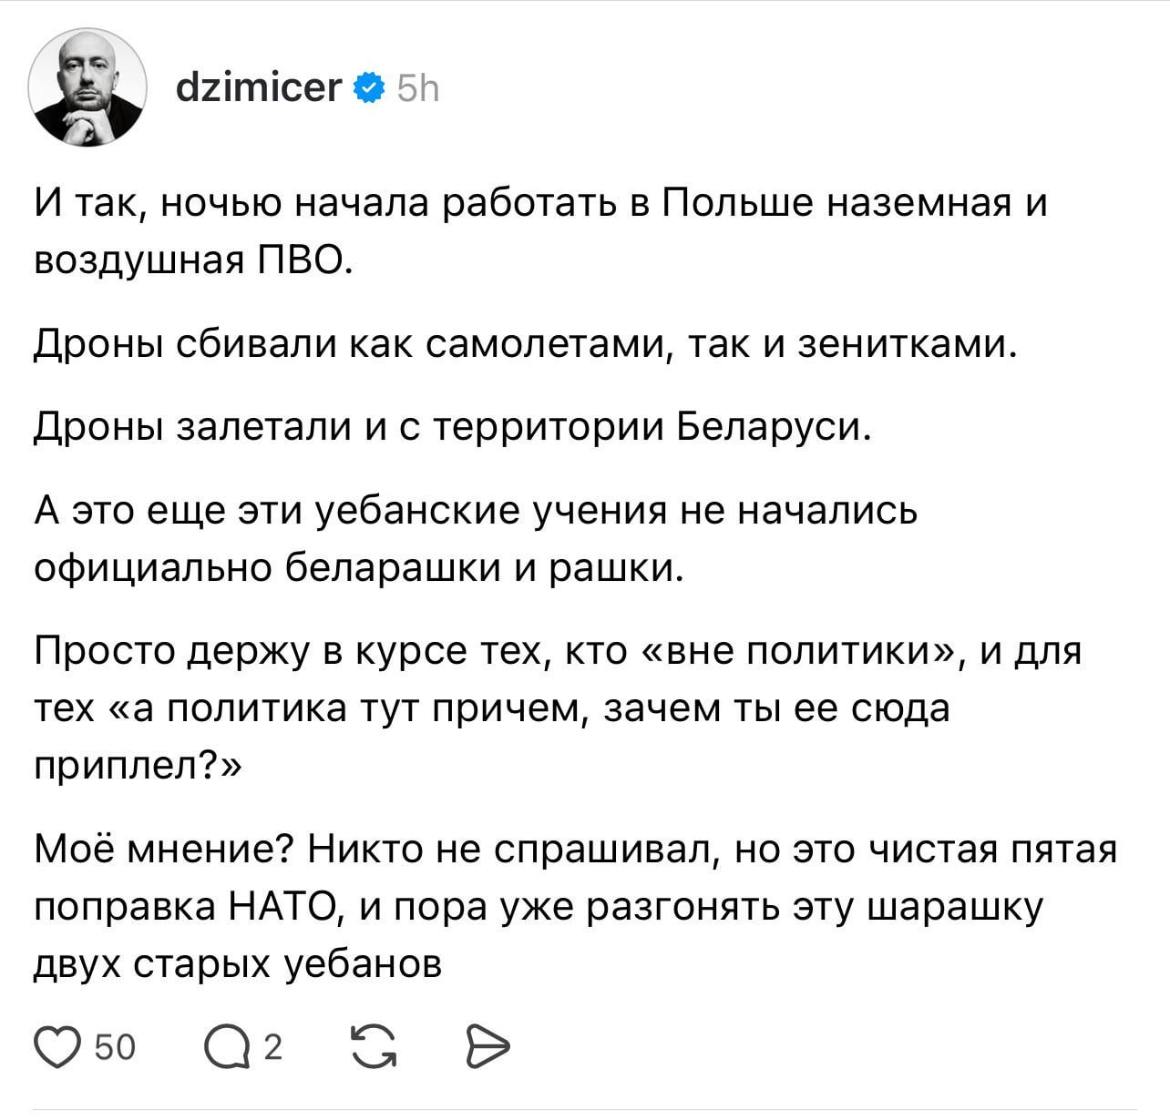The width and height of the screenshot is (1170, 1120).
Task: View the 50 likes count
Action: pos(115,1048)
